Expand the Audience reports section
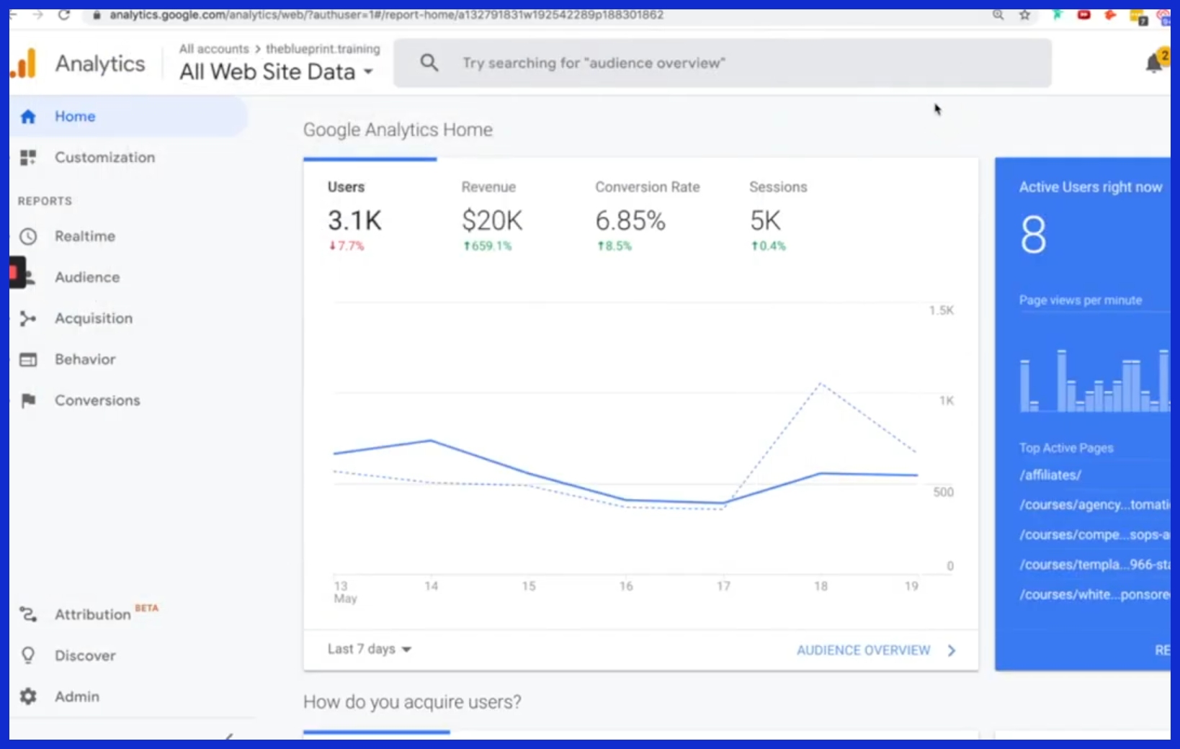Viewport: 1180px width, 749px height. tap(87, 277)
